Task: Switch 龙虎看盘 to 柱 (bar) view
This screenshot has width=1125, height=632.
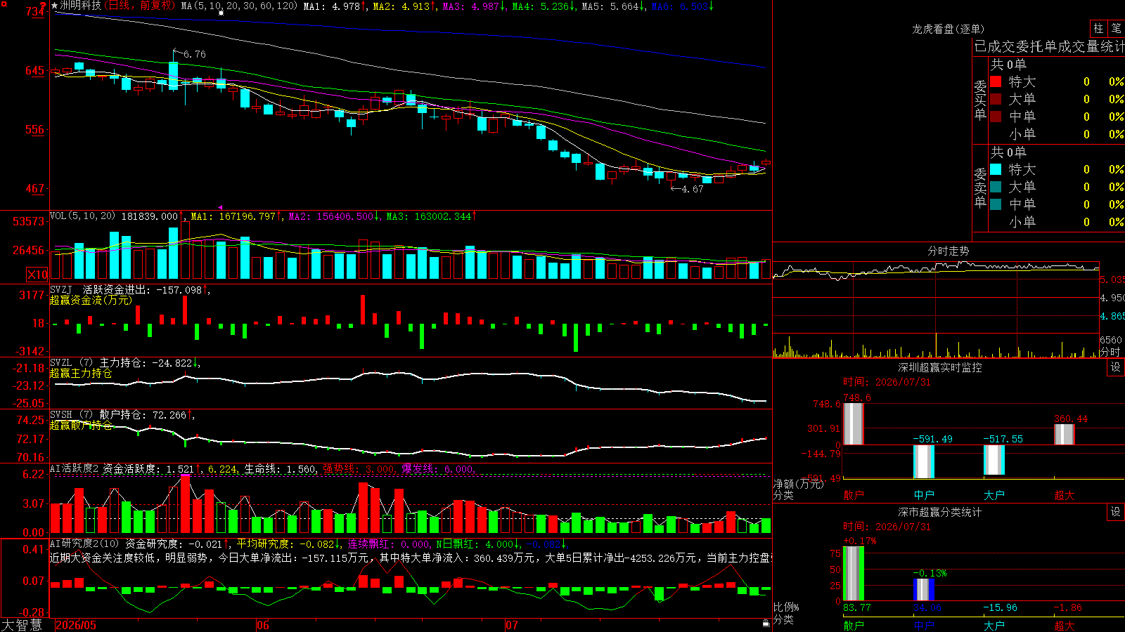Action: click(x=1098, y=28)
